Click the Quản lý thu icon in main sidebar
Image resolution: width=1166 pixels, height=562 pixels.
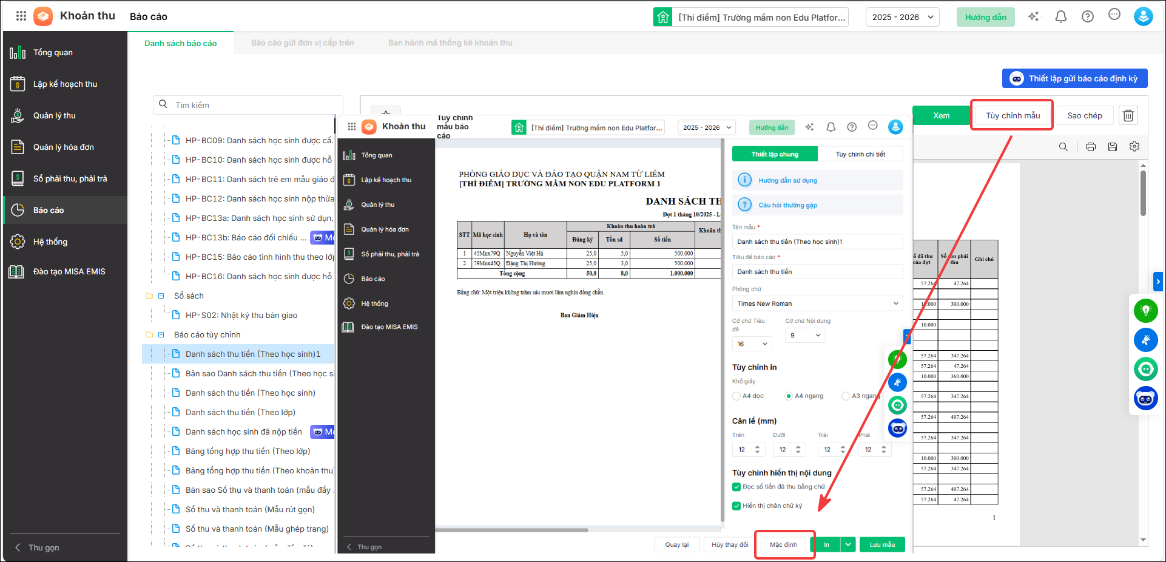click(18, 115)
